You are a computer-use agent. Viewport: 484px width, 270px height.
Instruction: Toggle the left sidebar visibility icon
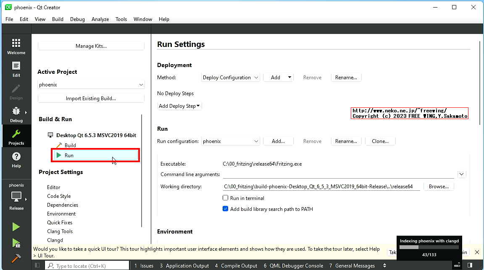pyautogui.click(x=37, y=265)
